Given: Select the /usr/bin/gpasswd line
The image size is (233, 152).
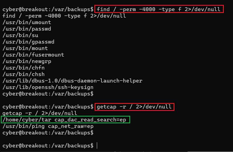Looking at the screenshot, I should (x=28, y=42).
